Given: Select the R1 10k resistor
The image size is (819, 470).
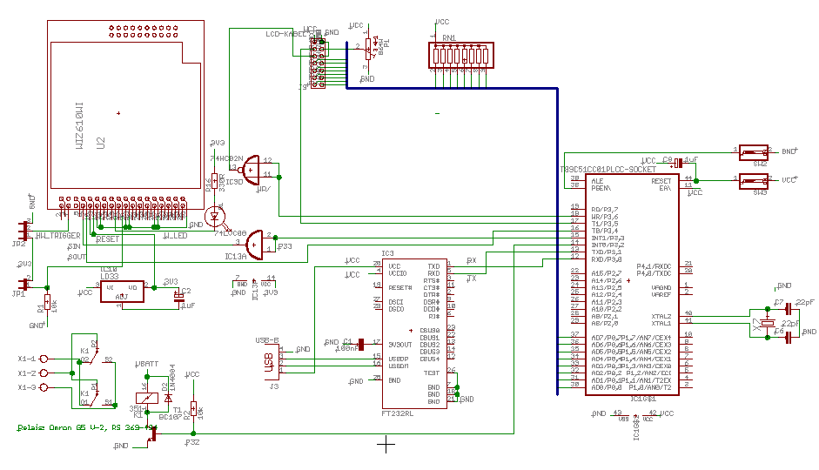Looking at the screenshot, I should (x=47, y=302).
